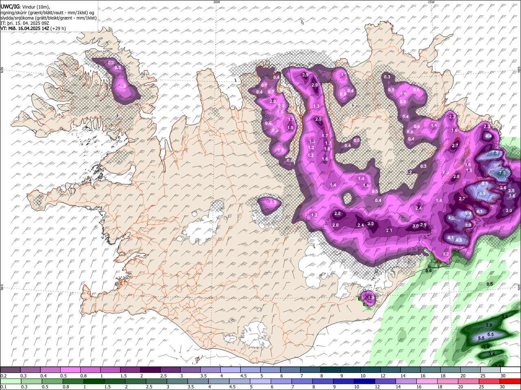The width and height of the screenshot is (521, 390).
Task: Select the deep blue rain swatch starting at 10
Action: click(364, 381)
